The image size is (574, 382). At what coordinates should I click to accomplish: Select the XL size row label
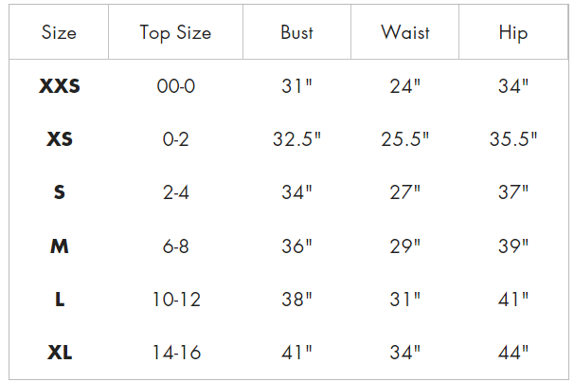pos(60,353)
